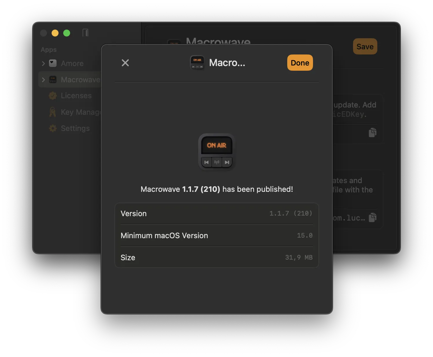433x357 pixels.
Task: Expand the Amore app chevron
Action: [43, 63]
